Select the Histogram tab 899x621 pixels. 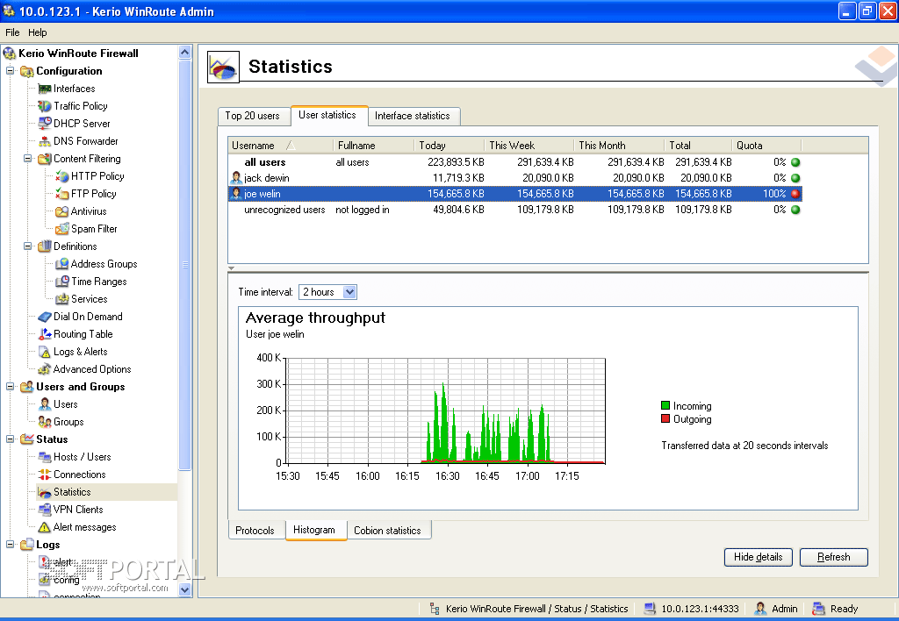point(314,530)
